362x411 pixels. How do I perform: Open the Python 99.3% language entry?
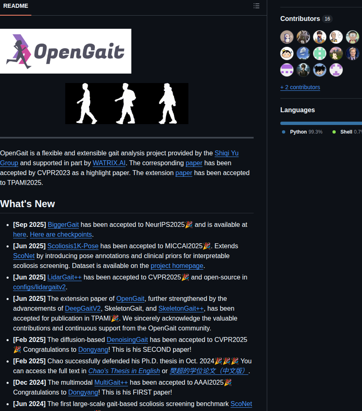[x=302, y=132]
